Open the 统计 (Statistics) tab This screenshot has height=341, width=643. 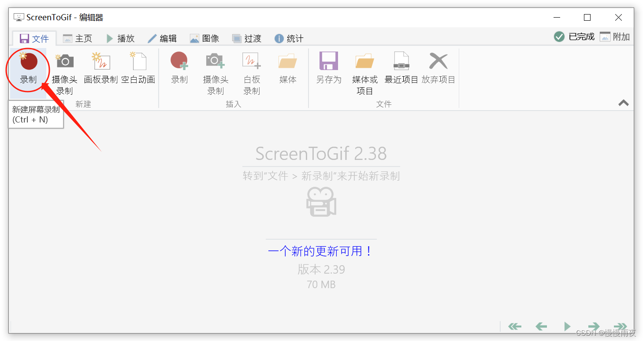coord(289,38)
